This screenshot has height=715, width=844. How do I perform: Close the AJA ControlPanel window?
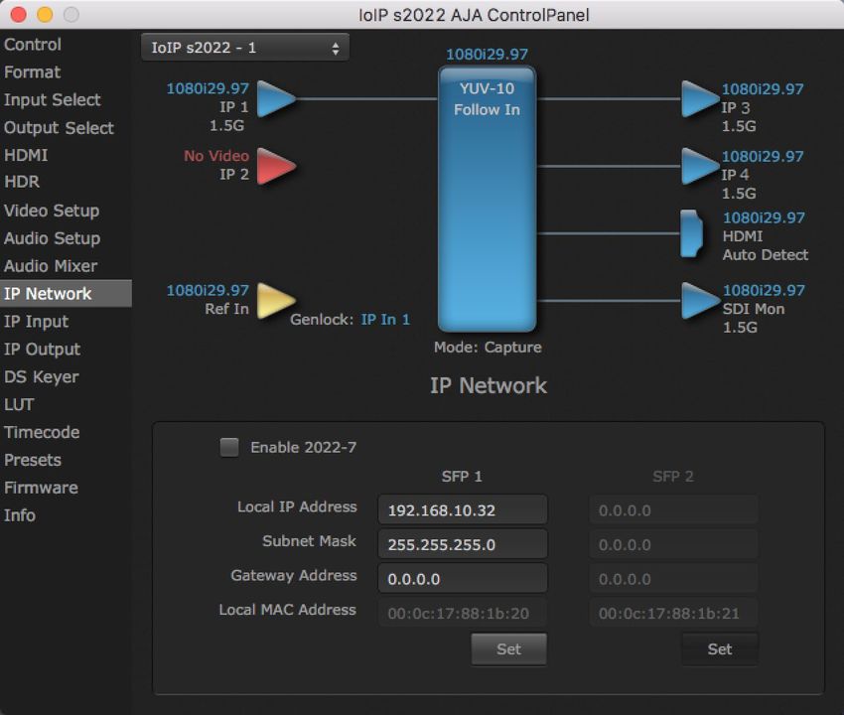pyautogui.click(x=18, y=15)
